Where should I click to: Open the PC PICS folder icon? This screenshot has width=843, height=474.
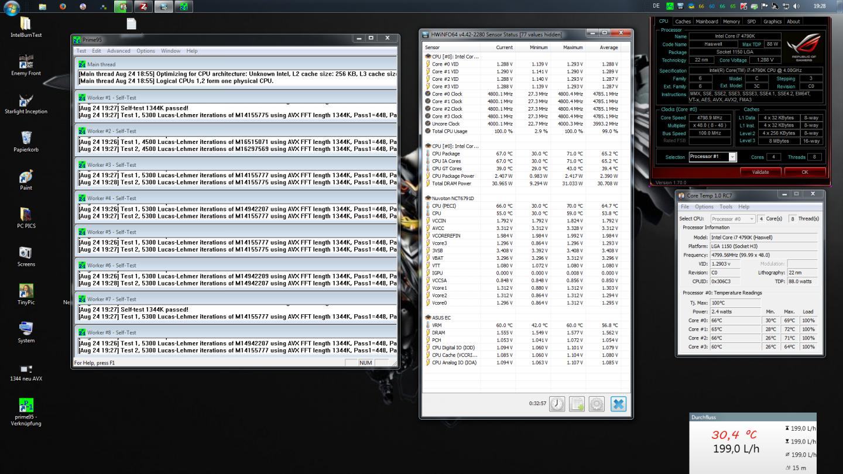26,218
